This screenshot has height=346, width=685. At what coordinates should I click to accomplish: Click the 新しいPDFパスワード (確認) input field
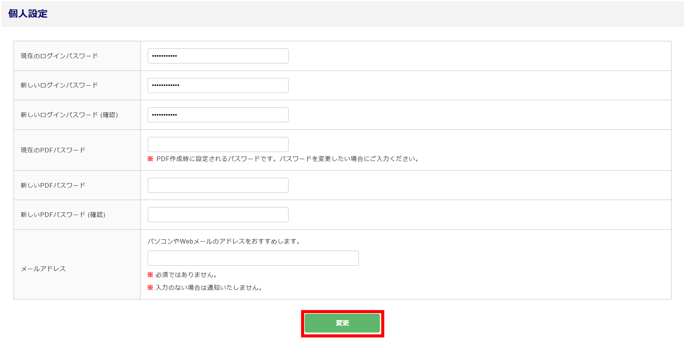[218, 215]
